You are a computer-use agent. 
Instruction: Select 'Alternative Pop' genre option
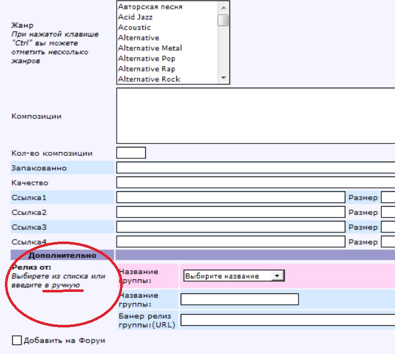(147, 59)
